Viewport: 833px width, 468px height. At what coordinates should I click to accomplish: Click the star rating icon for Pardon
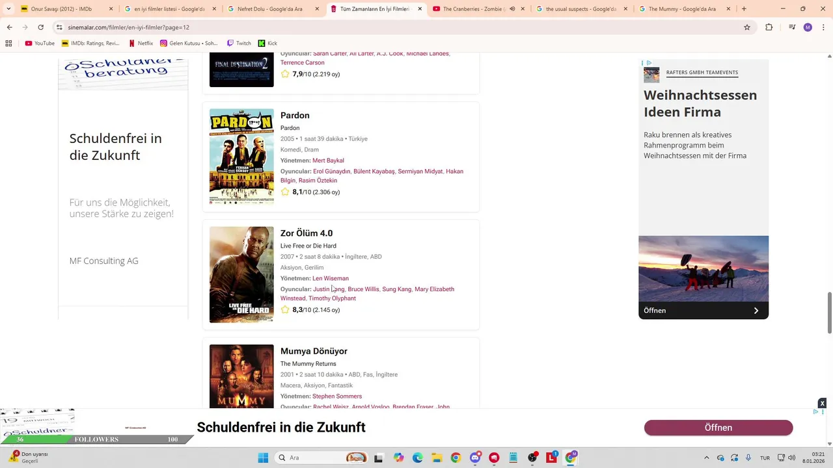point(285,192)
